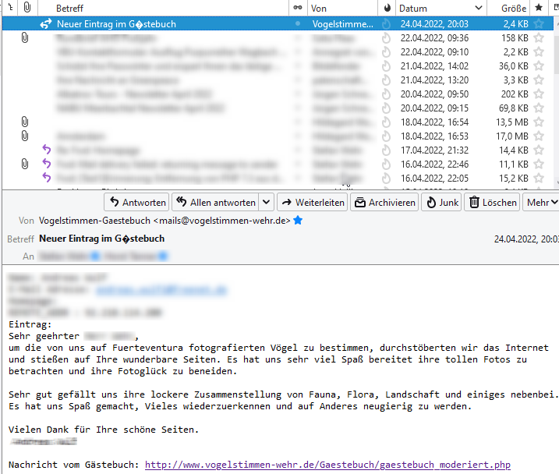Mark the message as Junk
559x474 pixels.
pyautogui.click(x=441, y=202)
